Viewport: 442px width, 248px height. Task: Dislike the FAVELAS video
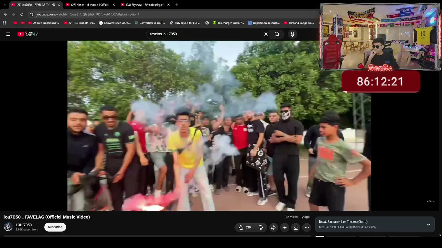tap(261, 227)
